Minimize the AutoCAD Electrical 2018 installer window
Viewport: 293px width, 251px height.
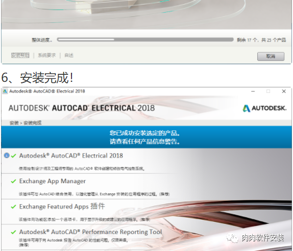[253, 91]
